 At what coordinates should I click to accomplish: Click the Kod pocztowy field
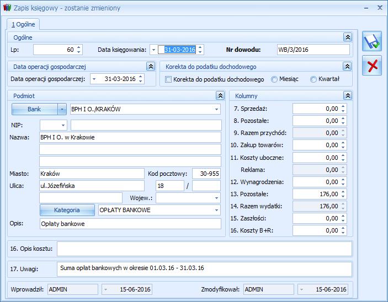[x=206, y=174]
